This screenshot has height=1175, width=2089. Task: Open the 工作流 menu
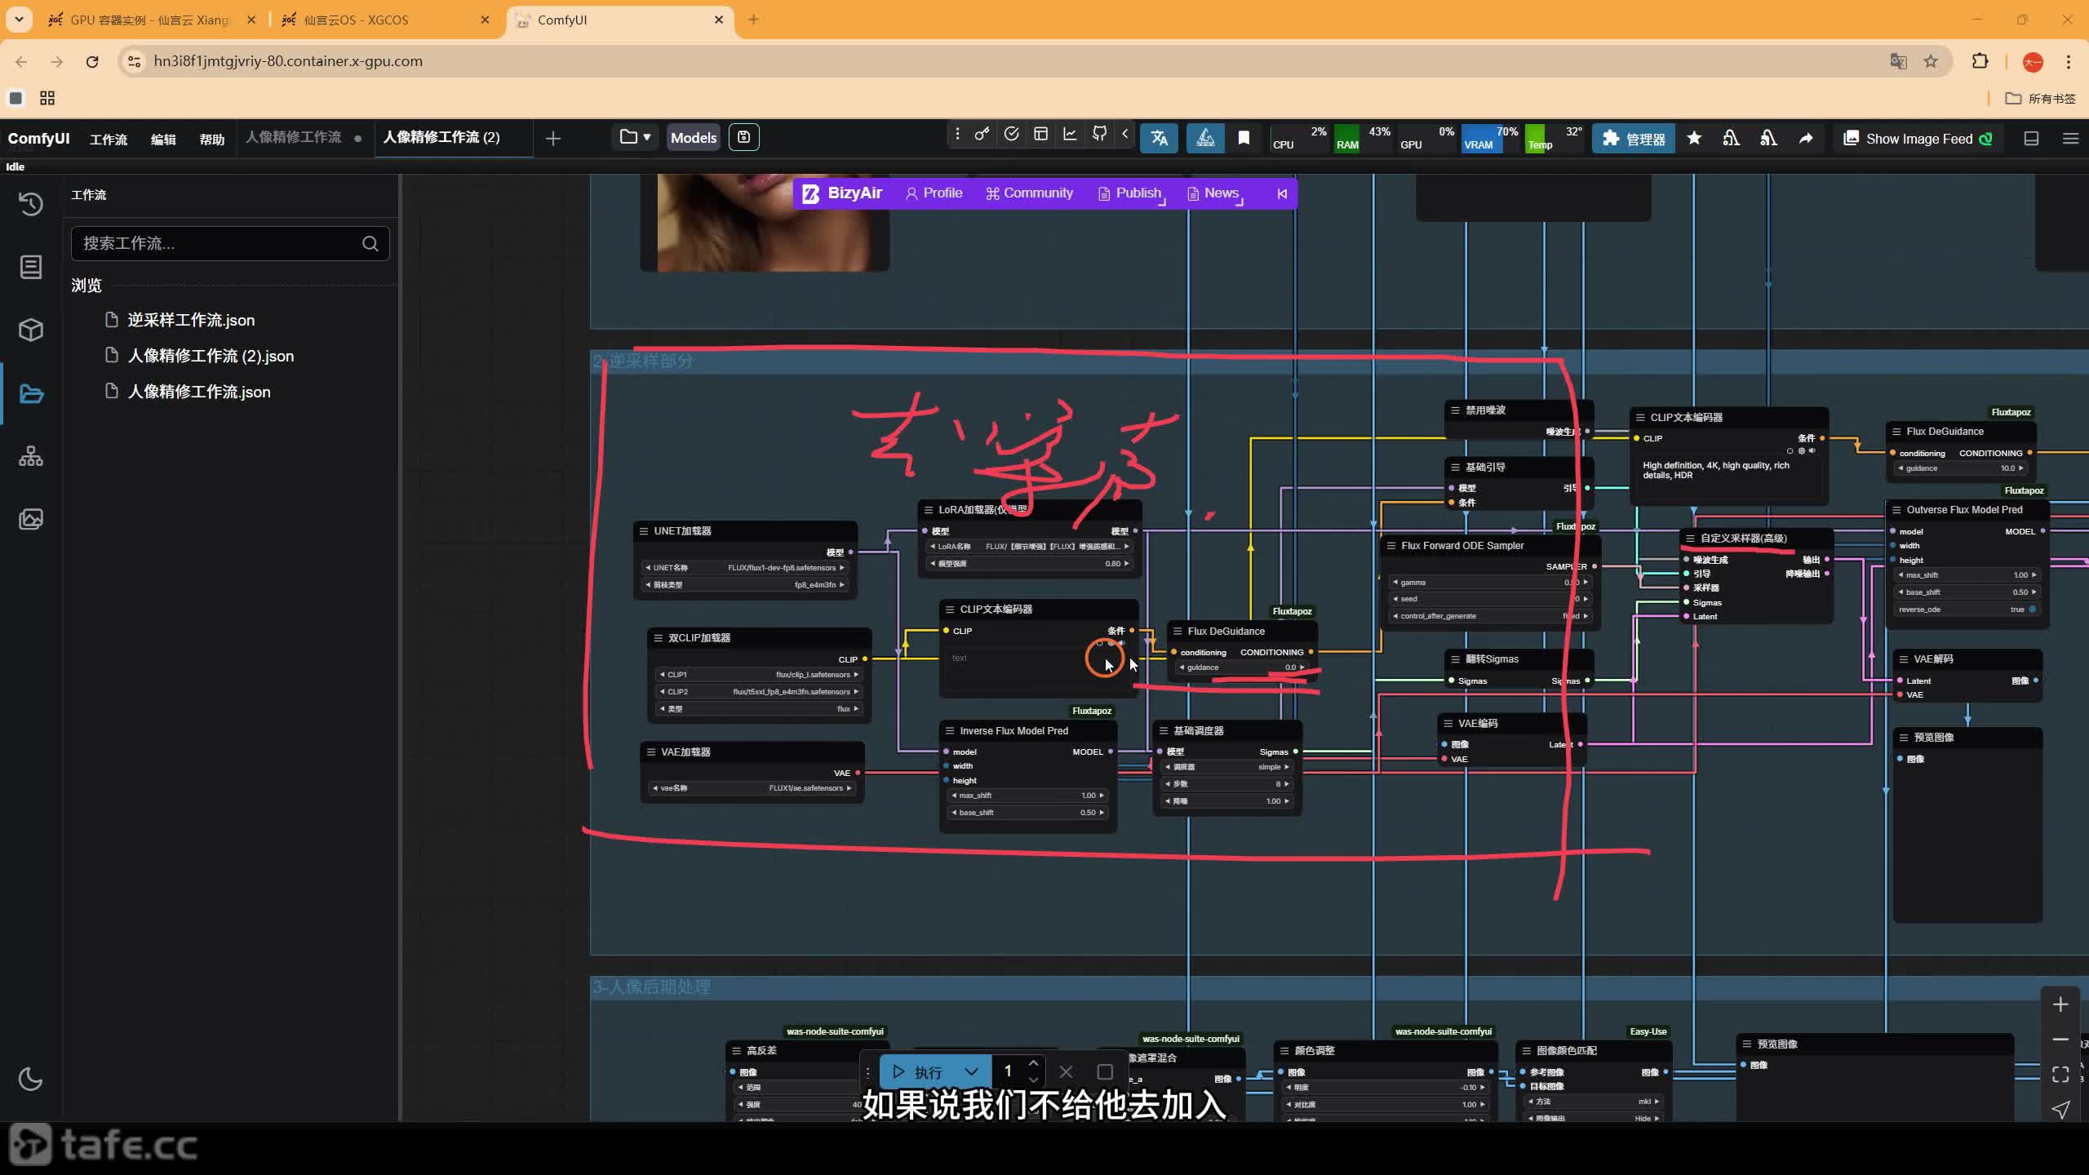[x=109, y=140]
